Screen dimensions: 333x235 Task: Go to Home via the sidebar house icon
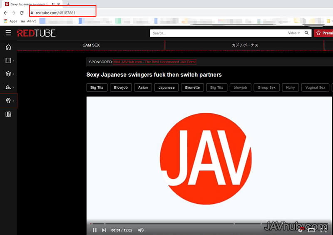pyautogui.click(x=8, y=47)
